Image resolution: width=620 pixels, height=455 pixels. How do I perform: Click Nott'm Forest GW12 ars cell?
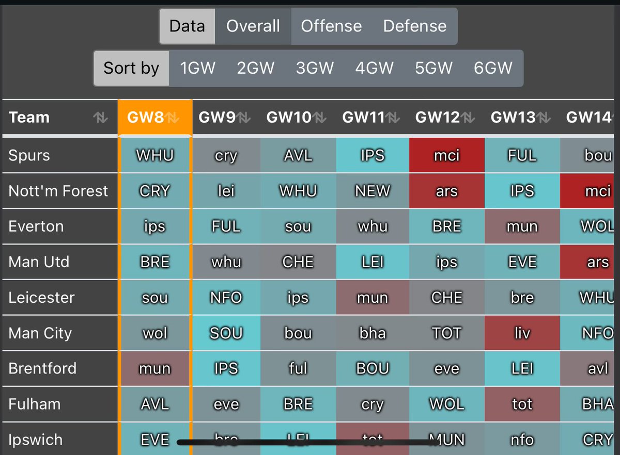447,191
